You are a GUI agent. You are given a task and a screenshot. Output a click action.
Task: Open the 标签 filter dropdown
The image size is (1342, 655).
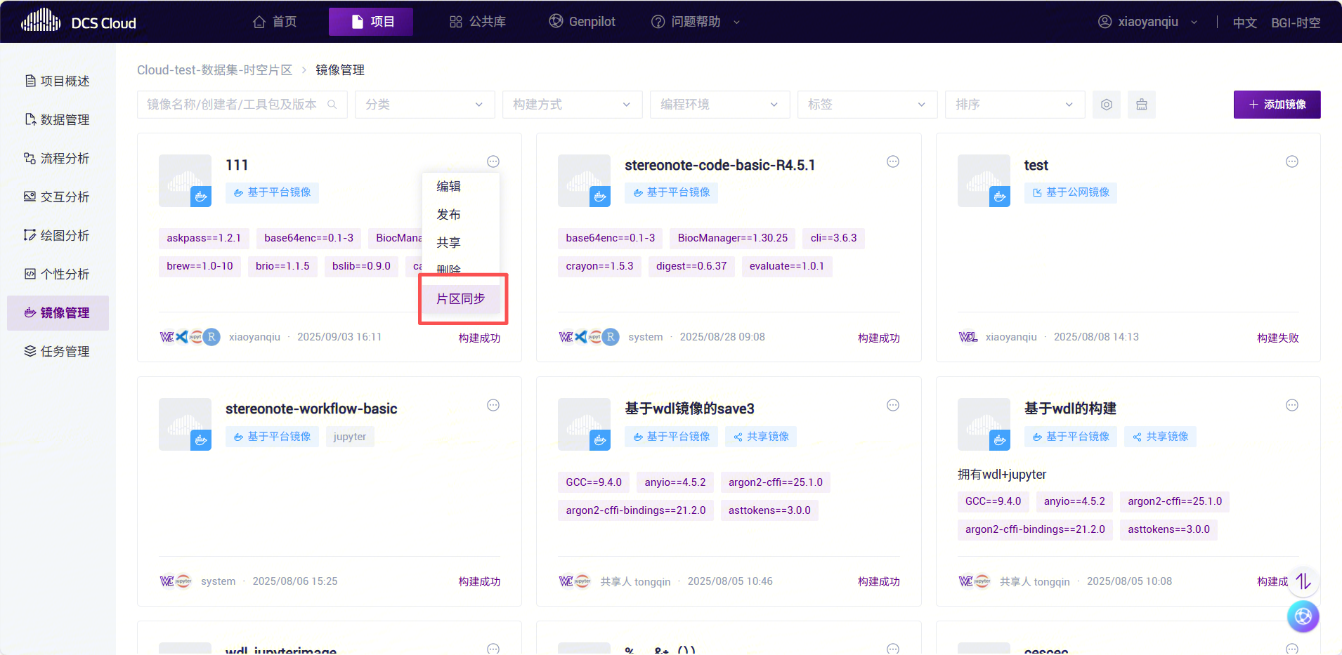coord(867,105)
